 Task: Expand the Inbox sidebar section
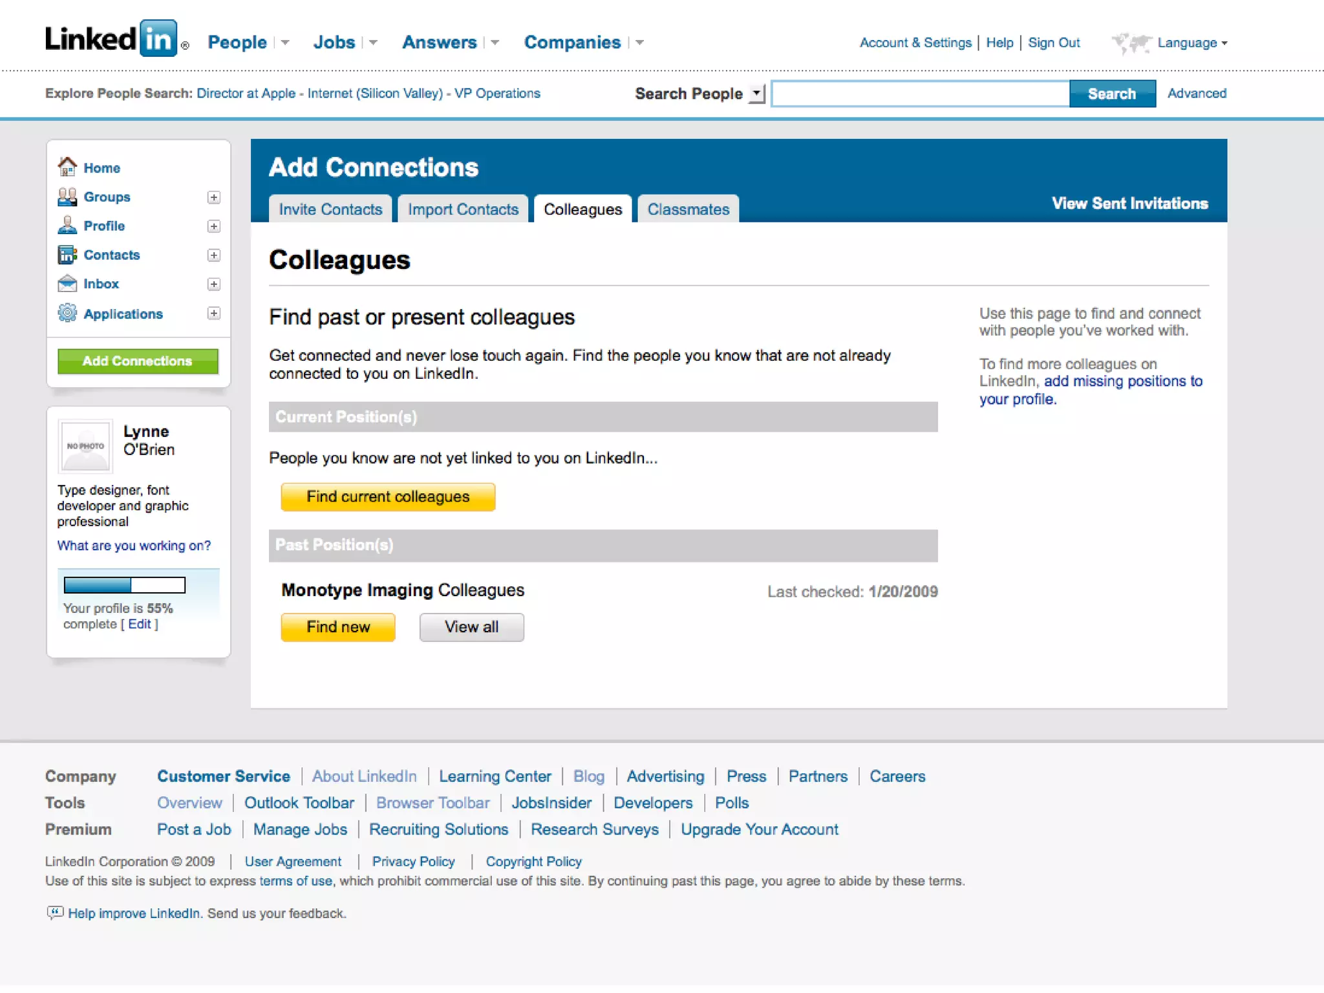point(214,284)
